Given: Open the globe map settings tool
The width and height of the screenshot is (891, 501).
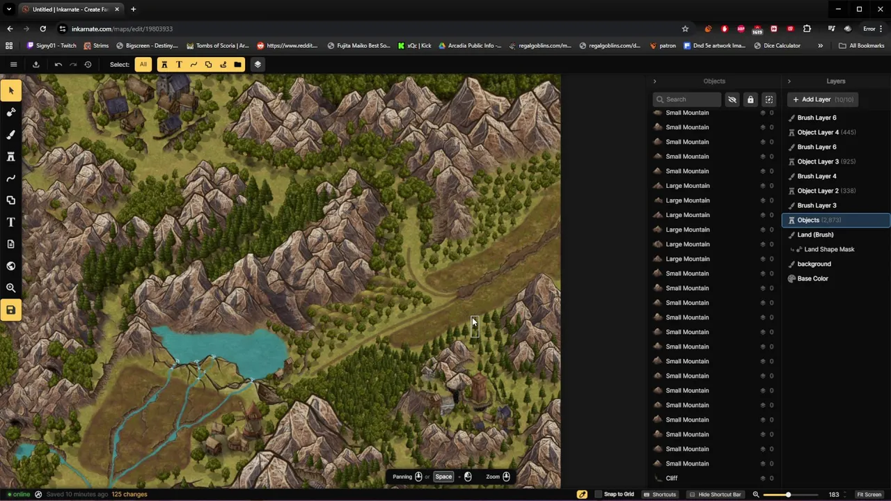Looking at the screenshot, I should (10, 266).
